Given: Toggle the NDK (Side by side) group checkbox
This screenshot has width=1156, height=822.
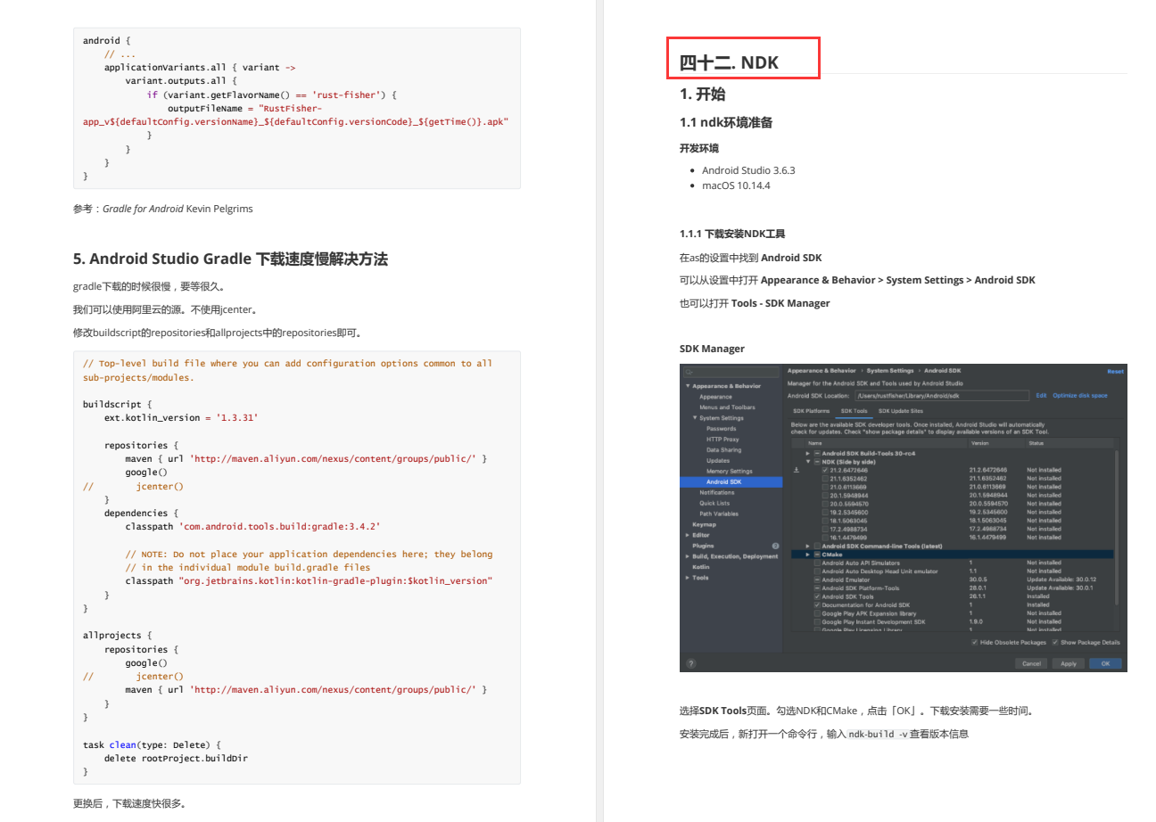Looking at the screenshot, I should pyautogui.click(x=817, y=462).
